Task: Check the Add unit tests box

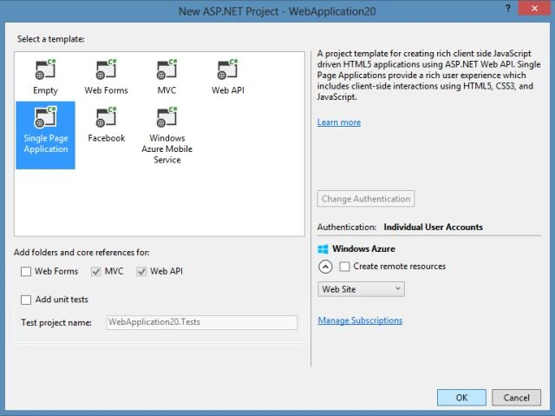Action: point(26,300)
